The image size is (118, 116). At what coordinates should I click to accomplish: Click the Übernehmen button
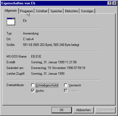[105, 110]
